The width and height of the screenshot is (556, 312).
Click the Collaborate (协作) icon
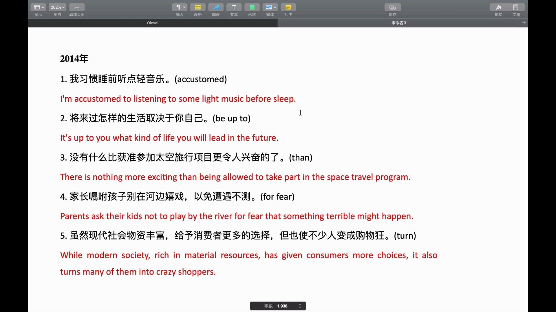pyautogui.click(x=393, y=7)
